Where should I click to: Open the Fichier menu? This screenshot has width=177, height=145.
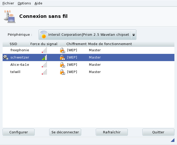click(8, 3)
